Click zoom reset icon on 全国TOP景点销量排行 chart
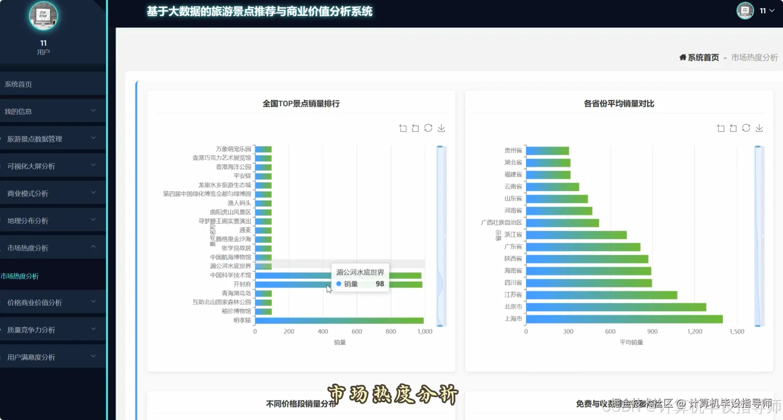Image resolution: width=783 pixels, height=420 pixels. pos(415,128)
